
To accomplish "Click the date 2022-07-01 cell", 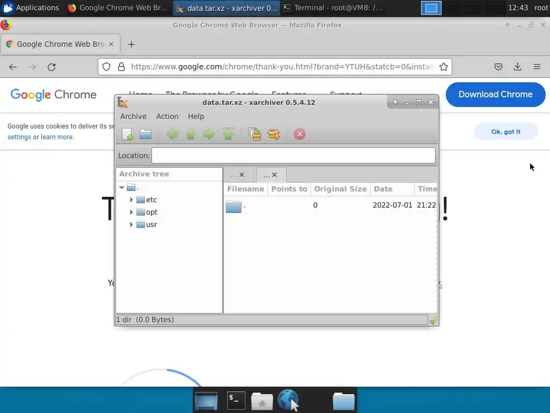I will click(x=393, y=205).
